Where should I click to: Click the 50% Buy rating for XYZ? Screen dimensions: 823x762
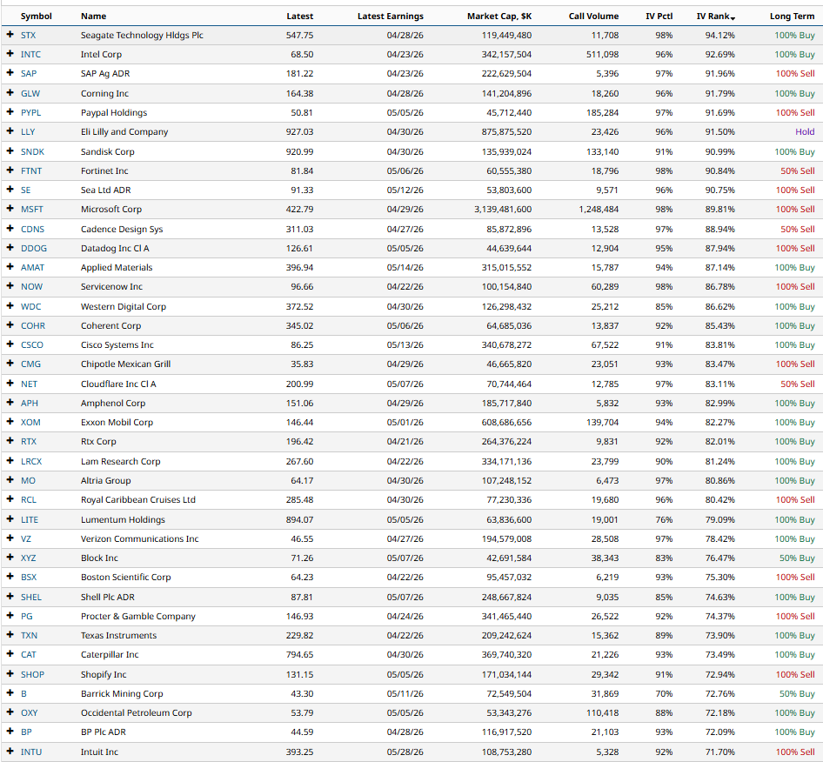(797, 558)
